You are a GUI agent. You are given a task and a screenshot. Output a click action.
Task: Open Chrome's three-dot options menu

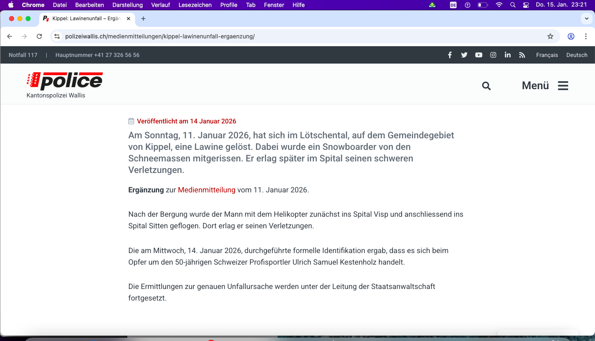[586, 36]
